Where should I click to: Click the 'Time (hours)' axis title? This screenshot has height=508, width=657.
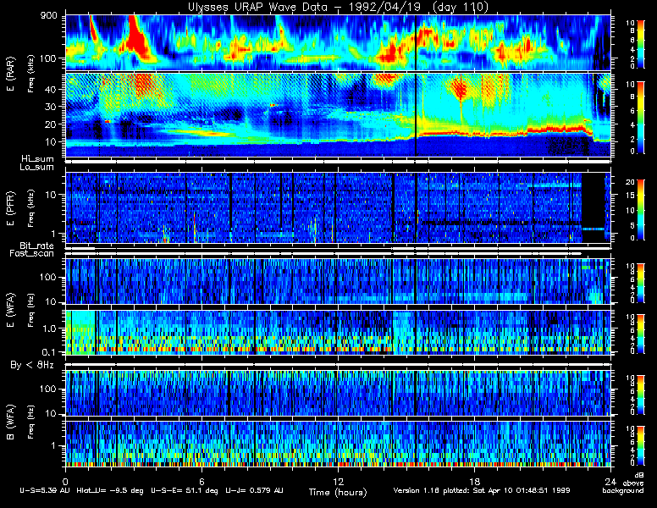click(x=338, y=493)
